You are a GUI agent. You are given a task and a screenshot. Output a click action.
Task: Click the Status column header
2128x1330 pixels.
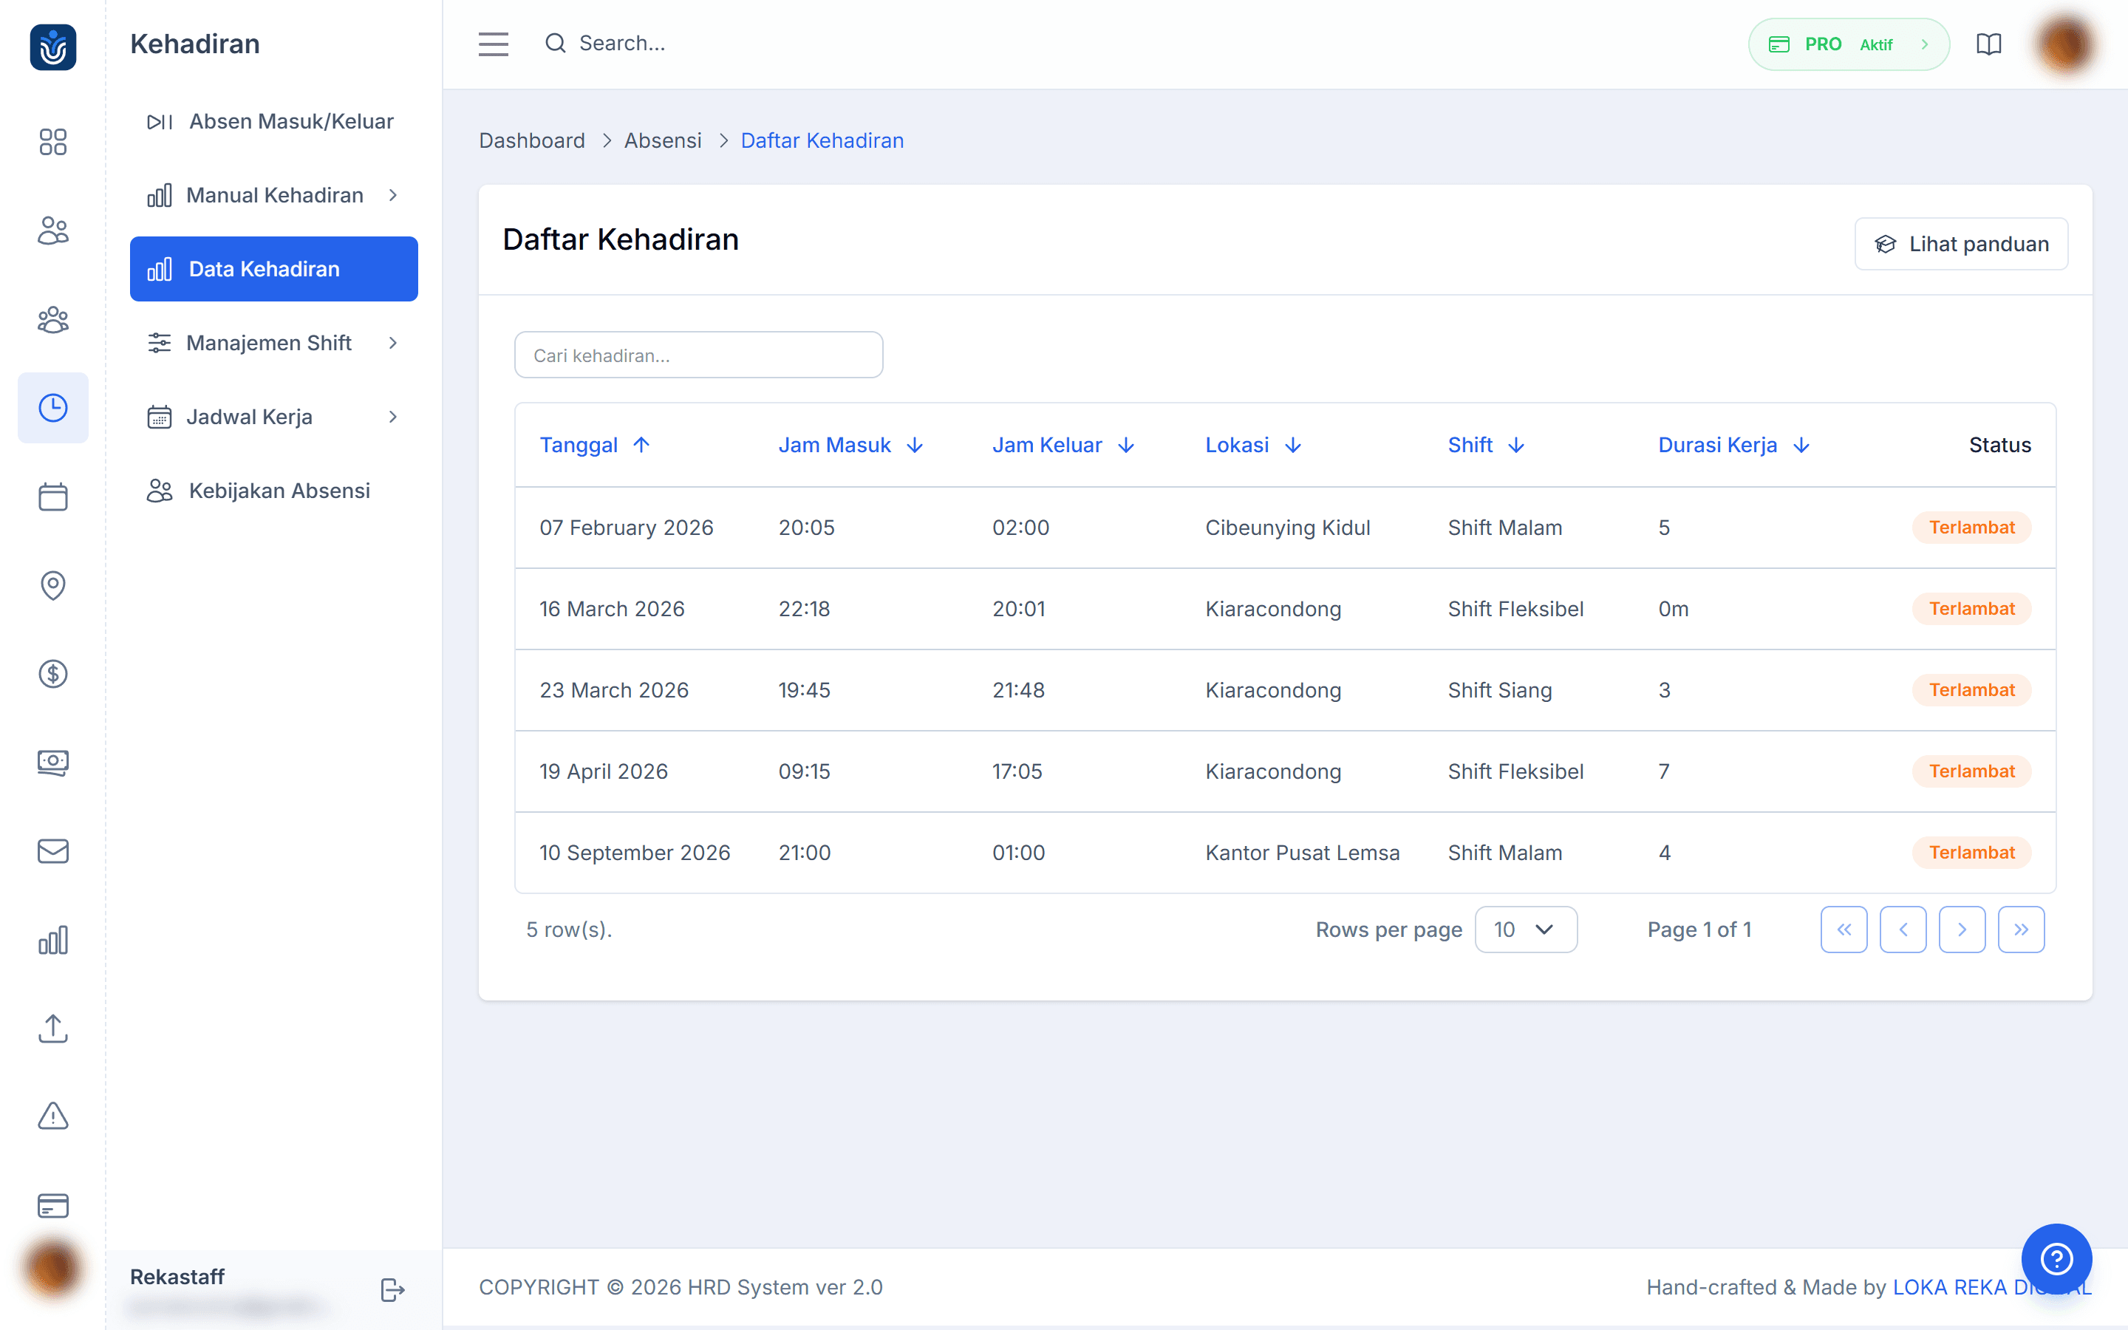(x=1999, y=445)
